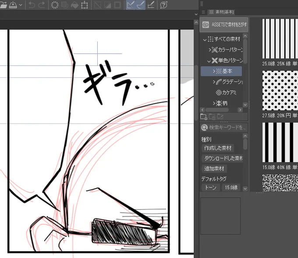Collapse the すべての素材 tree node

click(205, 40)
